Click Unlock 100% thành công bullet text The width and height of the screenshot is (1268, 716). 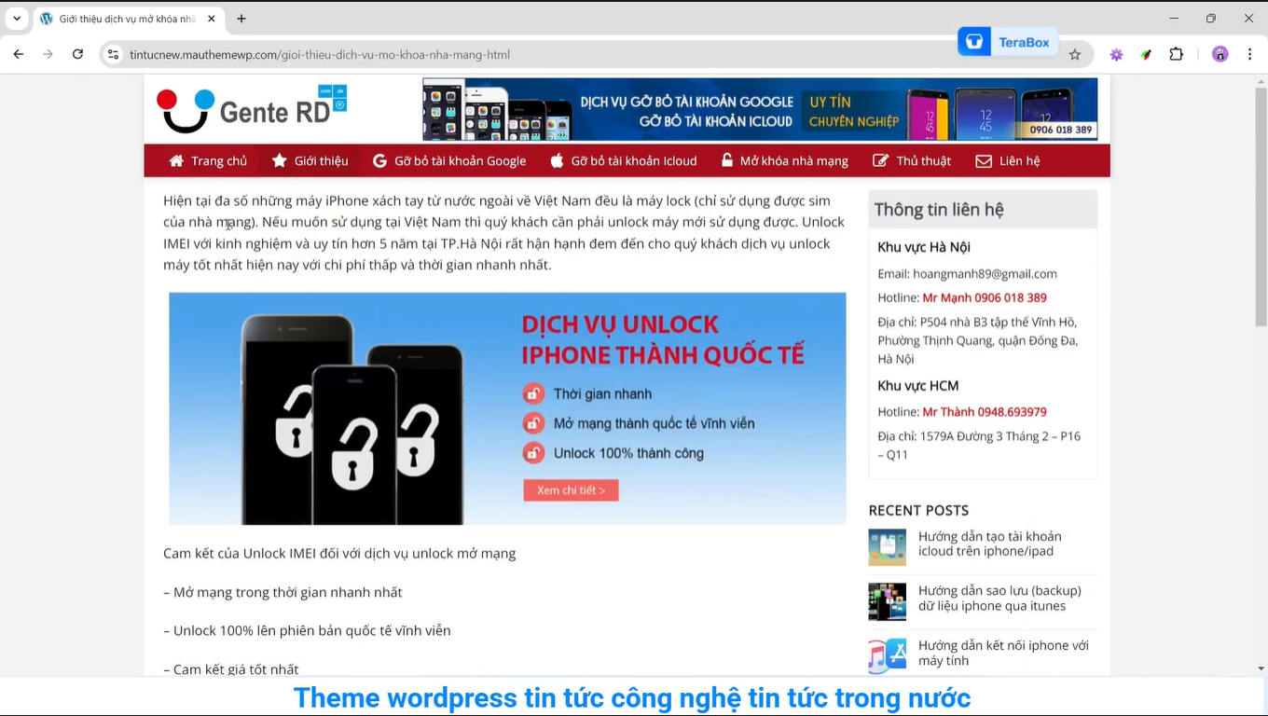[628, 453]
